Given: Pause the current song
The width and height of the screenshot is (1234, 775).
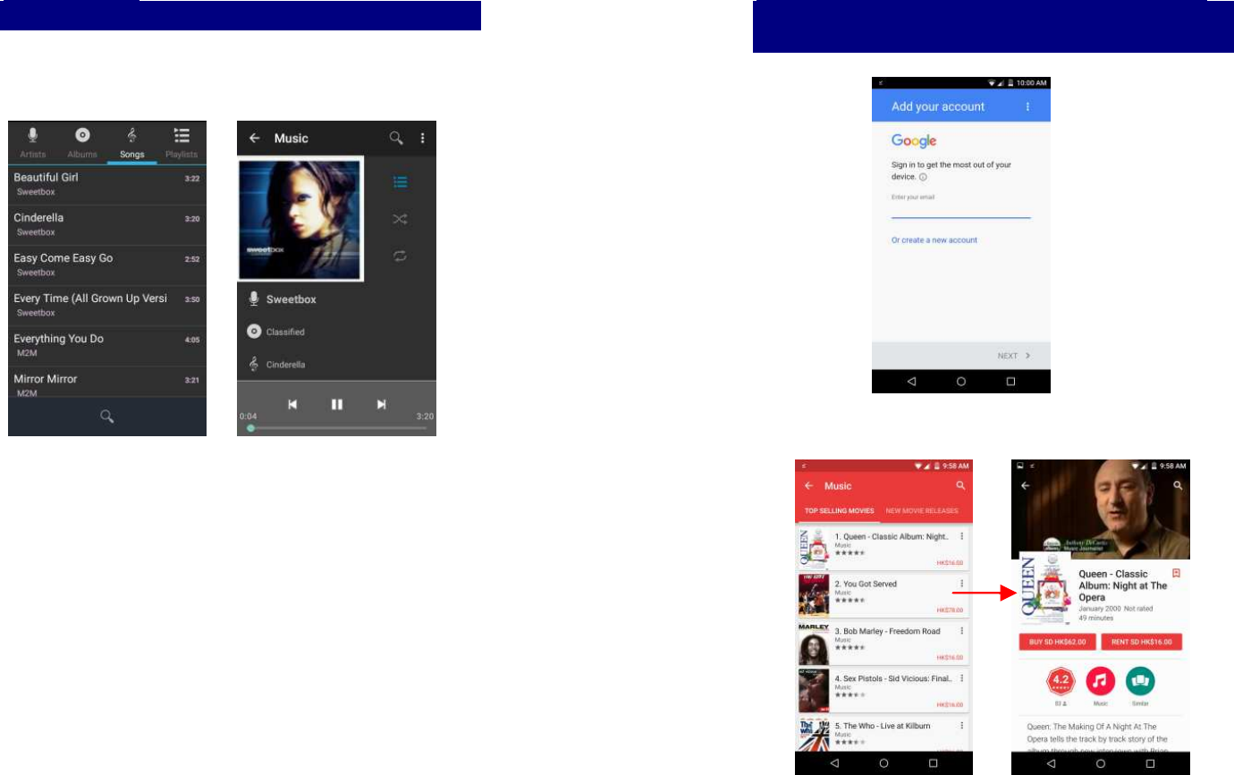Looking at the screenshot, I should [336, 405].
